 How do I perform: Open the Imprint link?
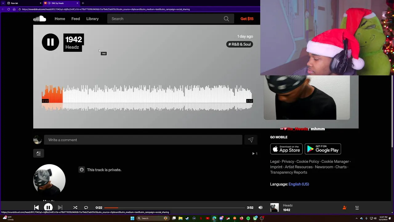[276, 167]
